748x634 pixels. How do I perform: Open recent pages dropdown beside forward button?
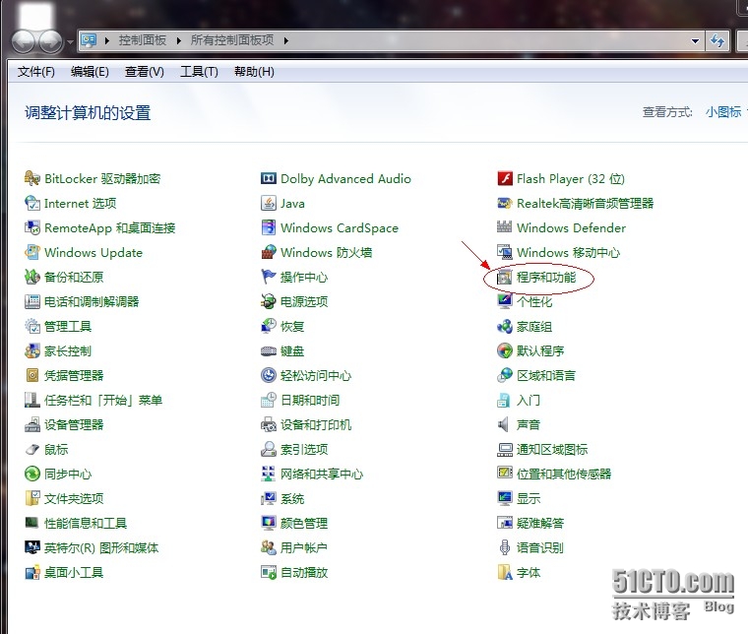point(70,42)
